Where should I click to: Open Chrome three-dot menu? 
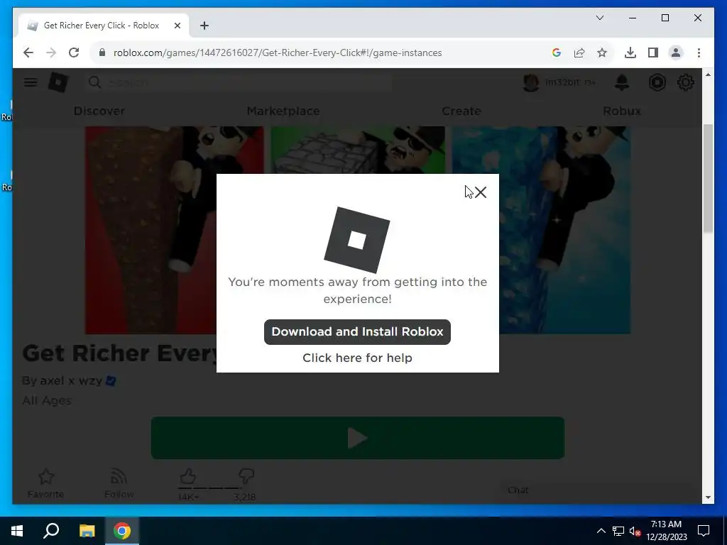[x=699, y=53]
